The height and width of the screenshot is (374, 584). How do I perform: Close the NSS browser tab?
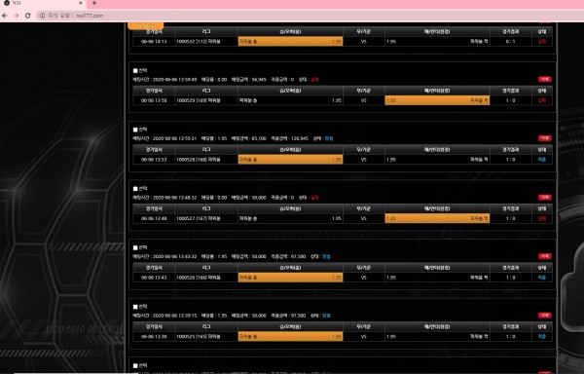coord(81,3)
